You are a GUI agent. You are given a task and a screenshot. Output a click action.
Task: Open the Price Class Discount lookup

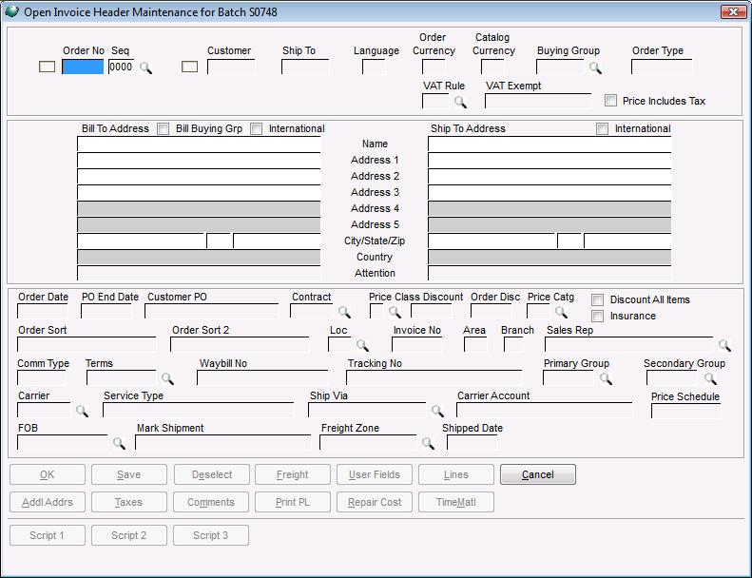pos(395,312)
